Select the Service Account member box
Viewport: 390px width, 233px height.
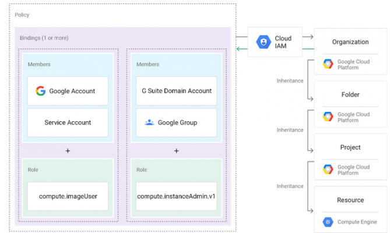coord(68,122)
